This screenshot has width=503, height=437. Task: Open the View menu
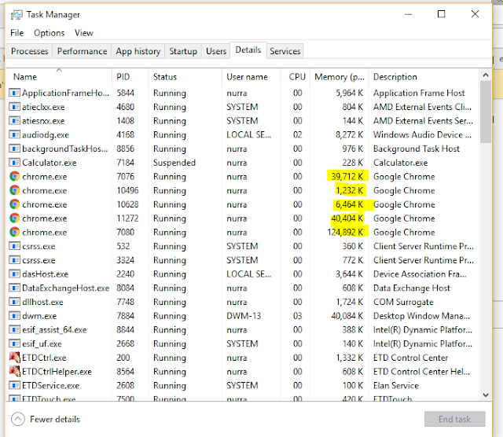[84, 33]
